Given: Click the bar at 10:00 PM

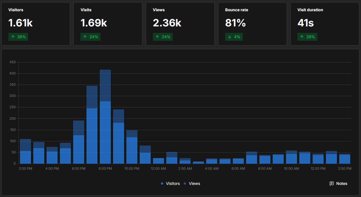Looking at the screenshot, I should click(x=132, y=147).
